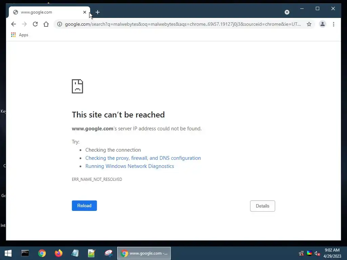Viewport: 347px width, 260px height.
Task: Click the forward navigation arrow
Action: 24,24
